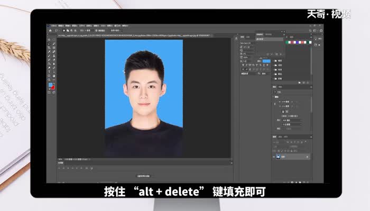Choose Add to selection mode

[x=68, y=31]
